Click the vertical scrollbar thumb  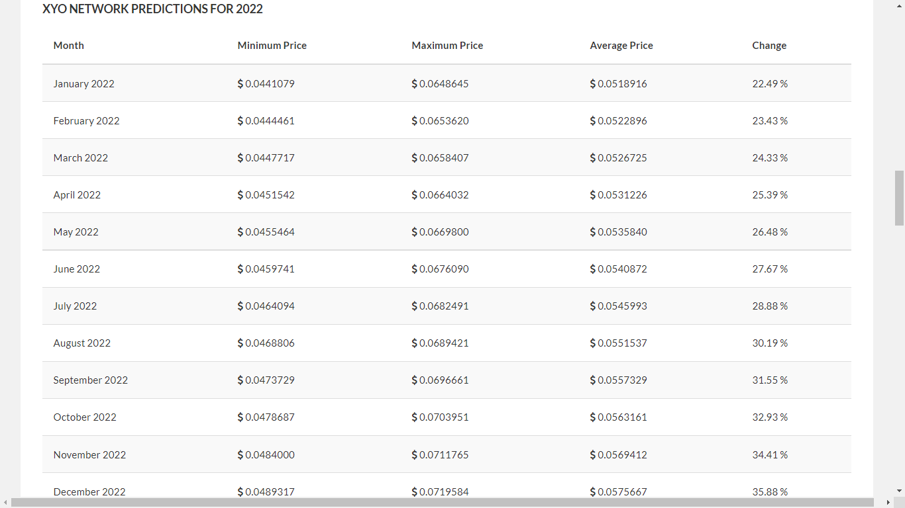(899, 198)
